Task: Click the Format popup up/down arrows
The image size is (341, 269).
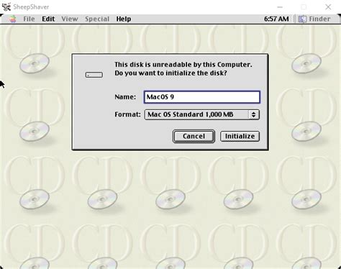Action: (x=253, y=114)
